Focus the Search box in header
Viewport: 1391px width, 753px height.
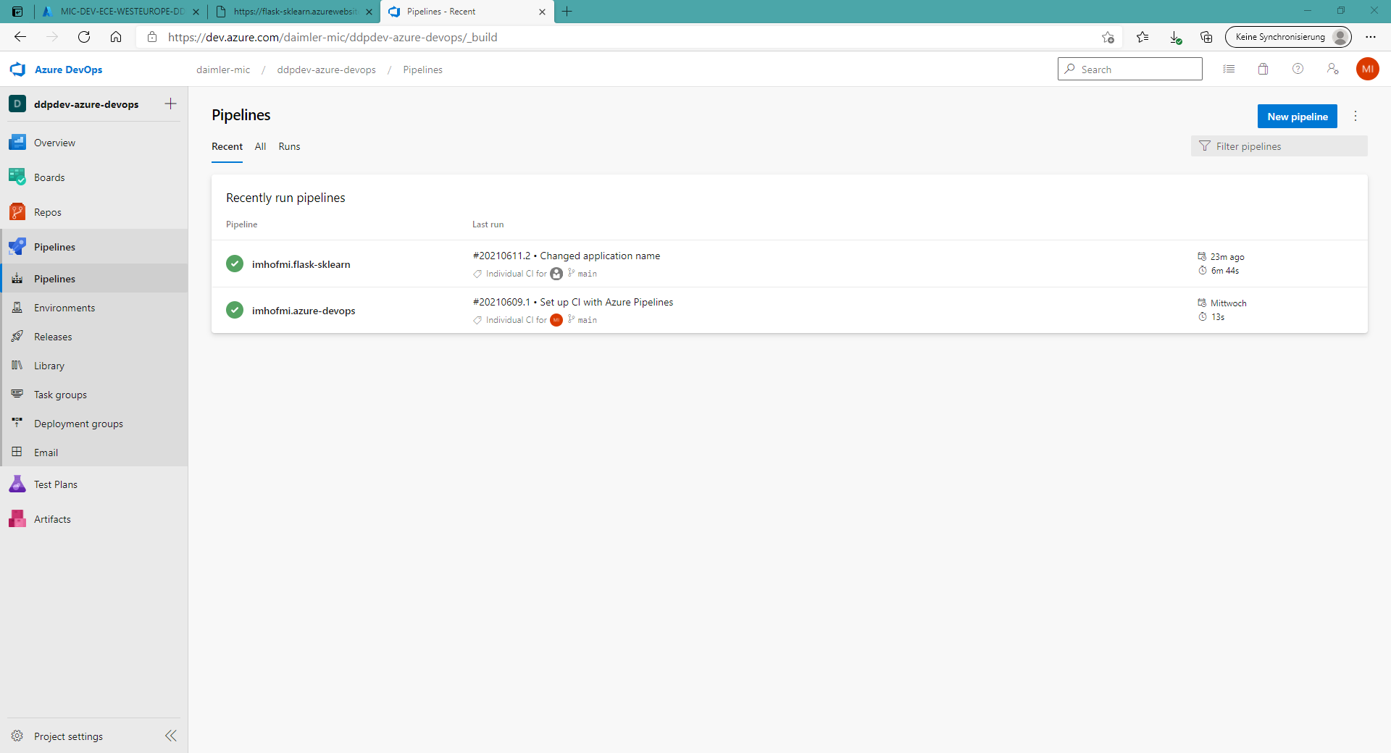[1130, 69]
